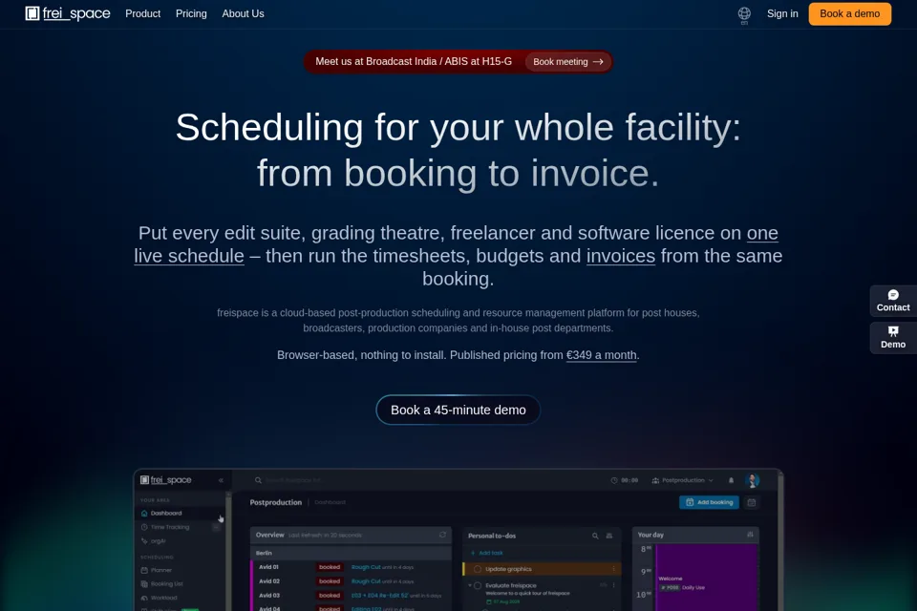917x611 pixels.
Task: Click the small badge beside Time Tracking
Action: tap(217, 527)
